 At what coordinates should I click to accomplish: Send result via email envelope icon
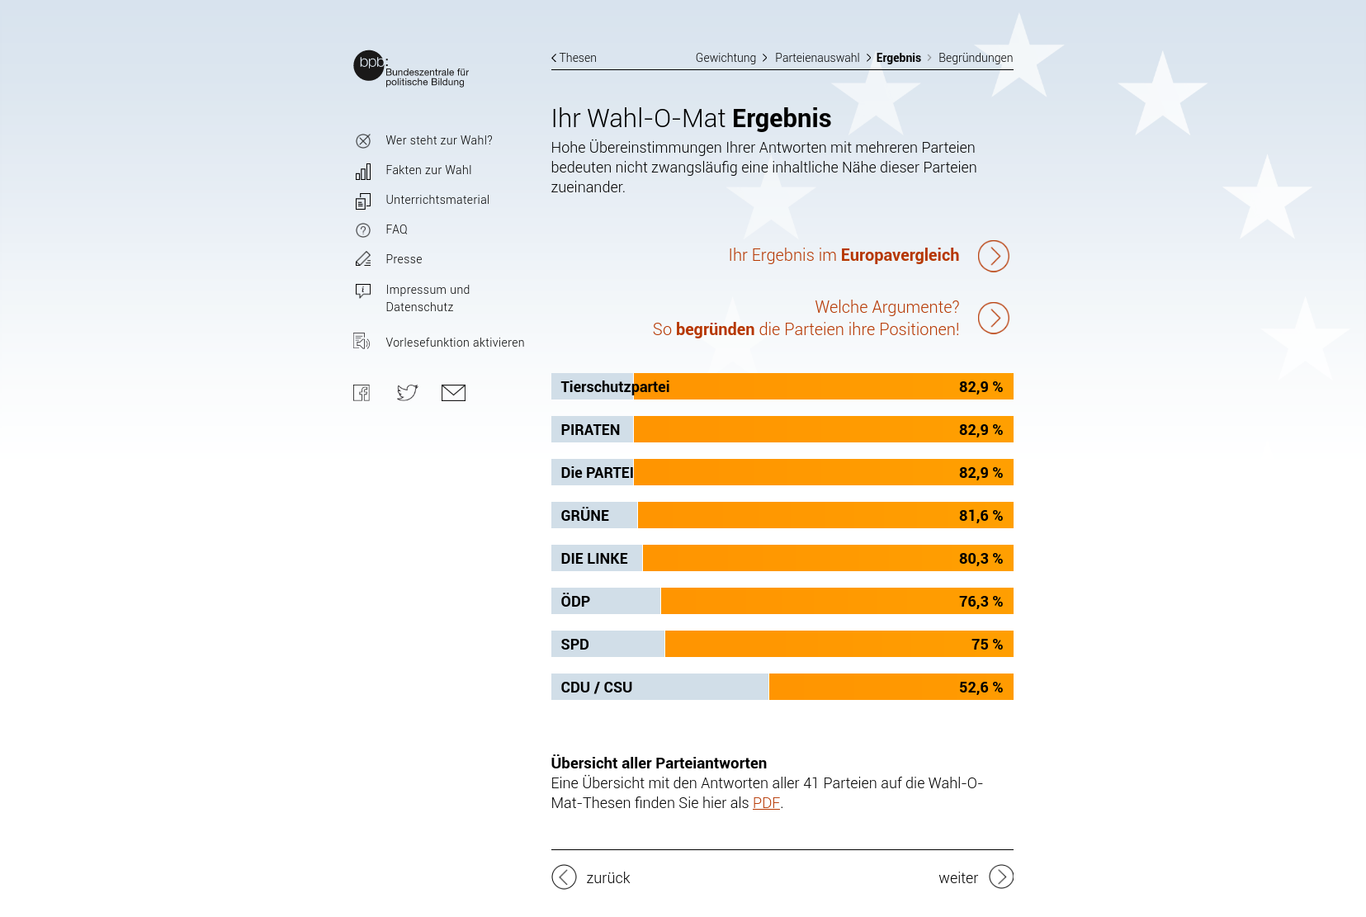(x=453, y=393)
